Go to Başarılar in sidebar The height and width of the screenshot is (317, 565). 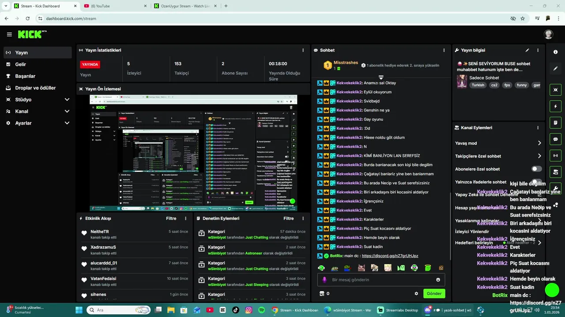coord(38,76)
